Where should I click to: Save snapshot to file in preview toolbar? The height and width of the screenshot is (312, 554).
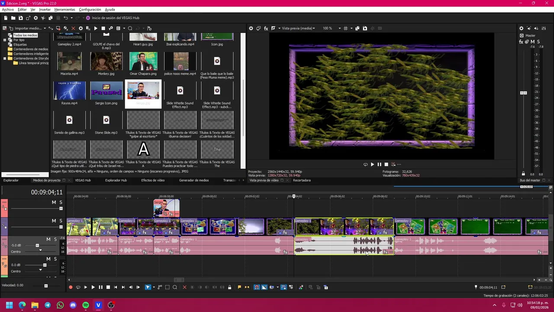click(x=365, y=28)
